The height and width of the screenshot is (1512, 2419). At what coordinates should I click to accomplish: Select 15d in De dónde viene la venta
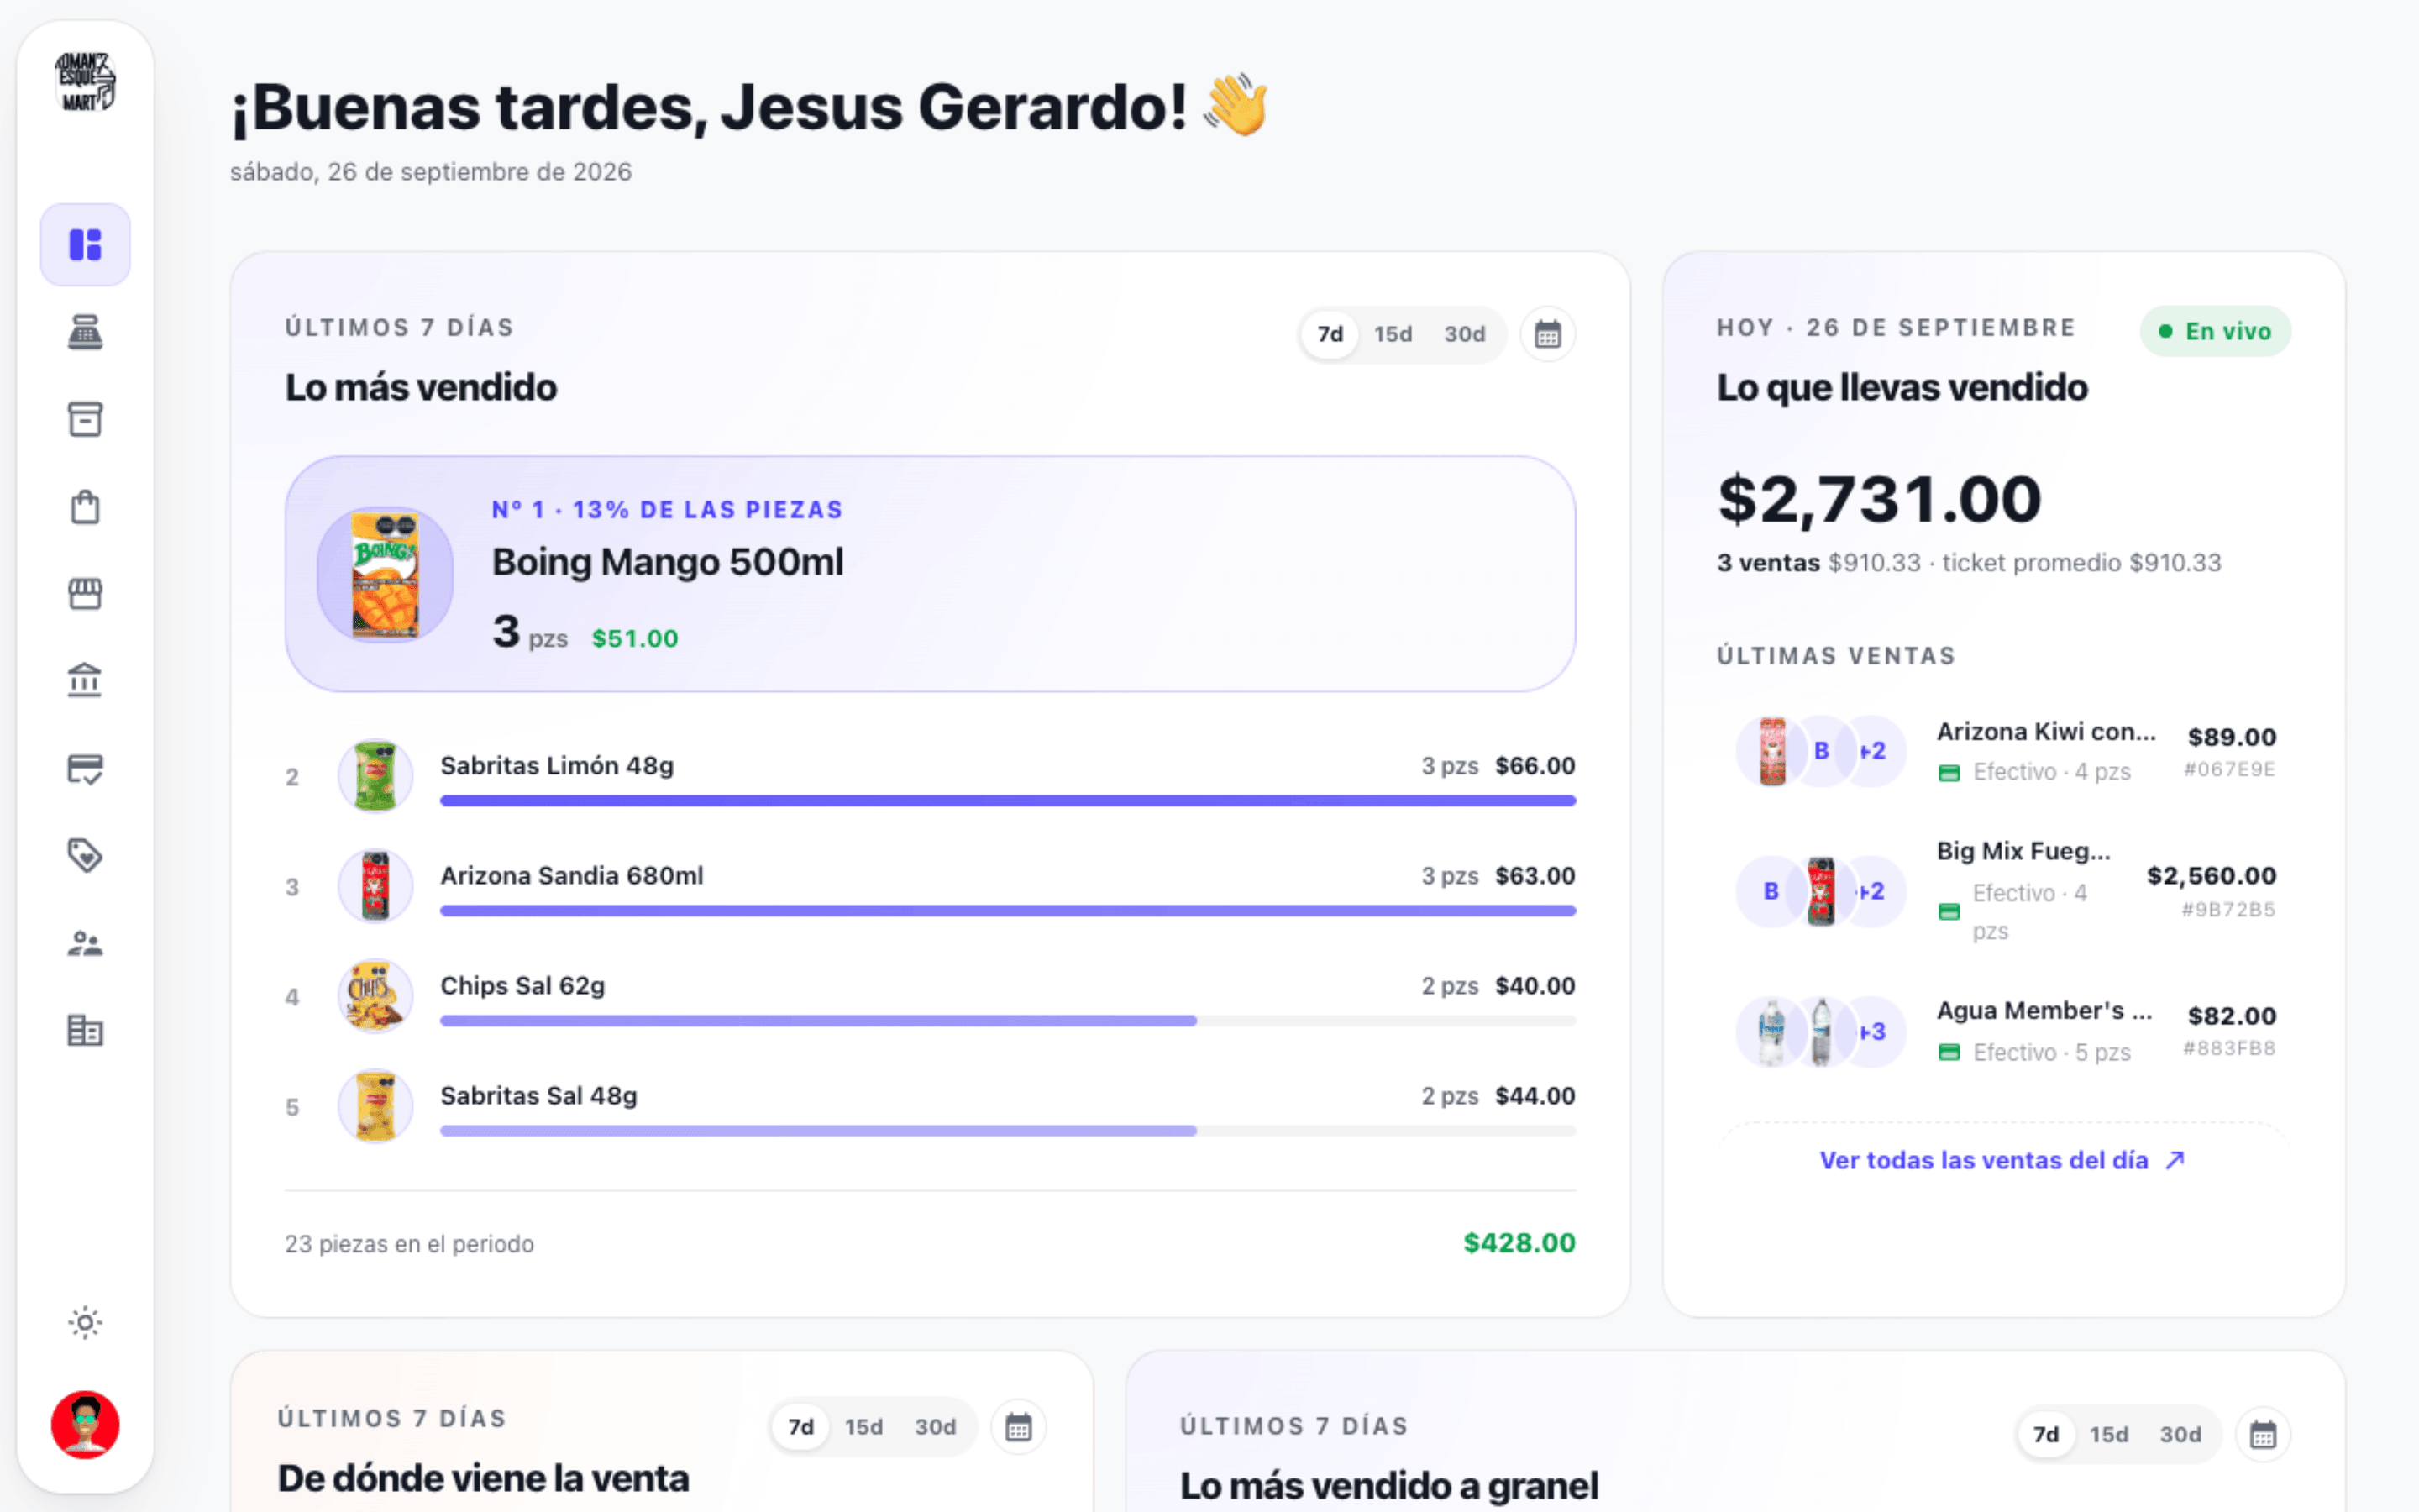point(863,1427)
